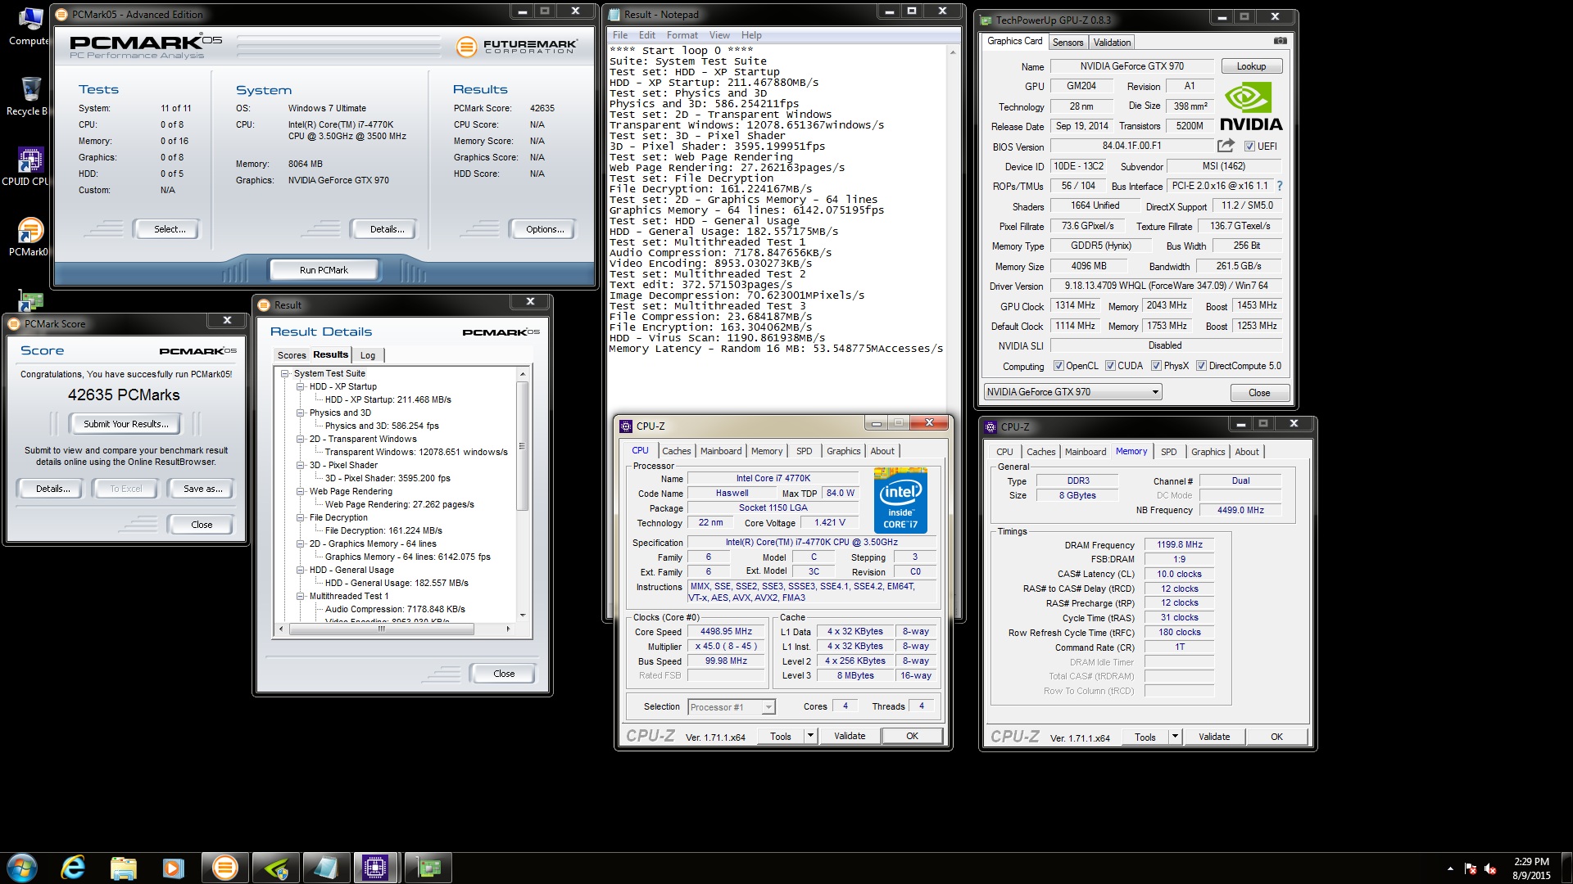Switch to the Log tab in Result Details

coord(368,355)
